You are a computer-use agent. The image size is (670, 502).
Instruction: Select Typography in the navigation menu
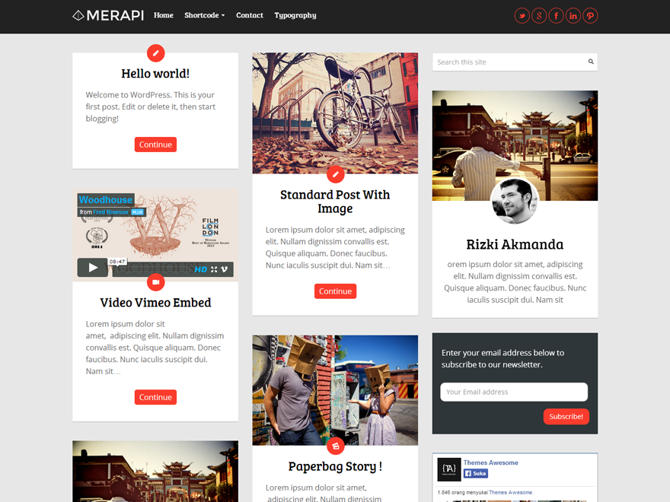(295, 14)
